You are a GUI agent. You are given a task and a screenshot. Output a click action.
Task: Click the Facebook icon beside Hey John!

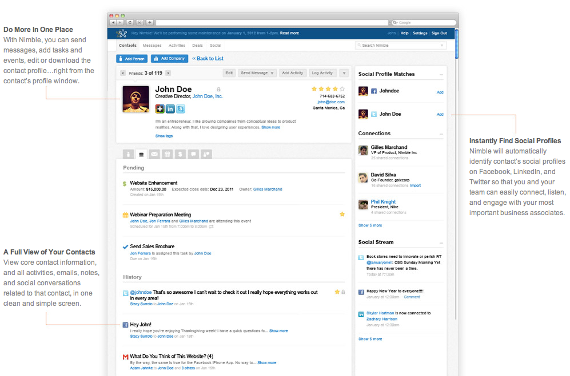125,325
